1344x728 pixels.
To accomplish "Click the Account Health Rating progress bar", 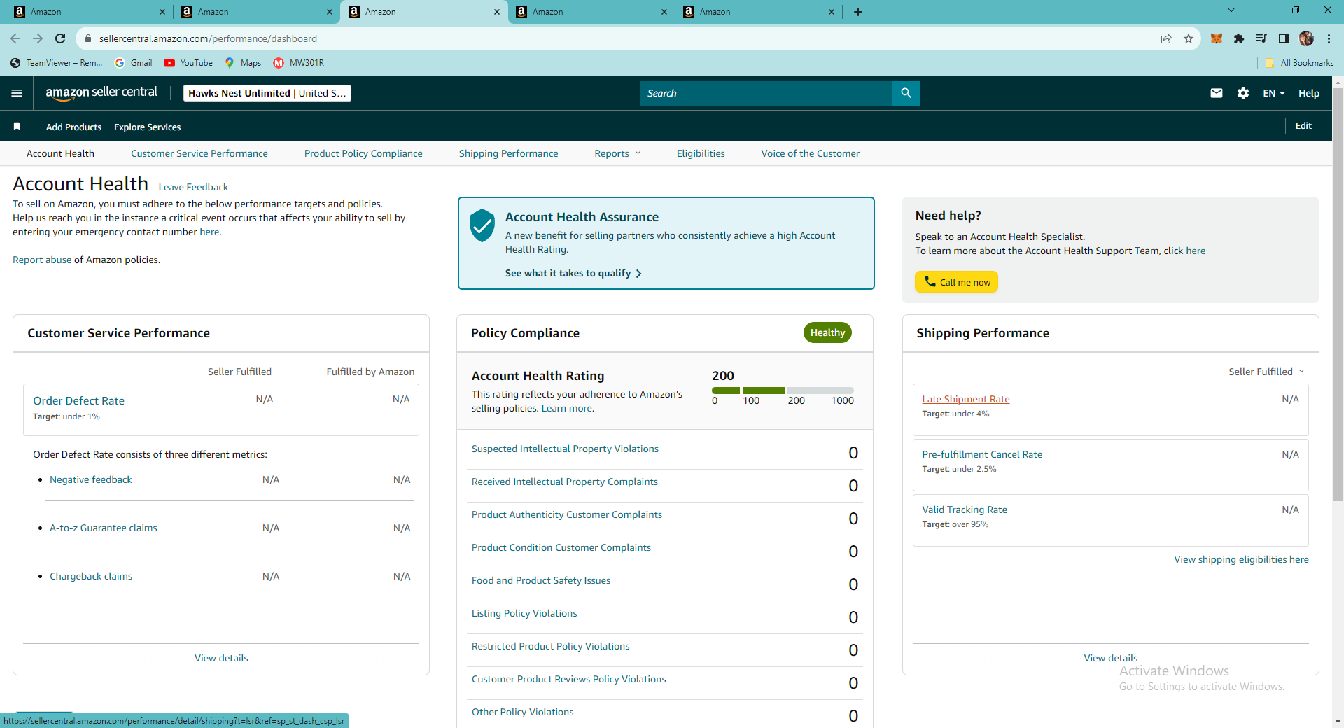I will point(783,390).
